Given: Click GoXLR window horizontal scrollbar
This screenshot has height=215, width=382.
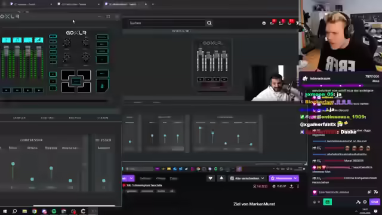Looking at the screenshot, I should (x=74, y=205).
